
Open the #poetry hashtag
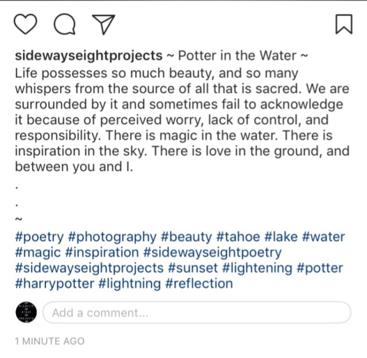coord(39,237)
